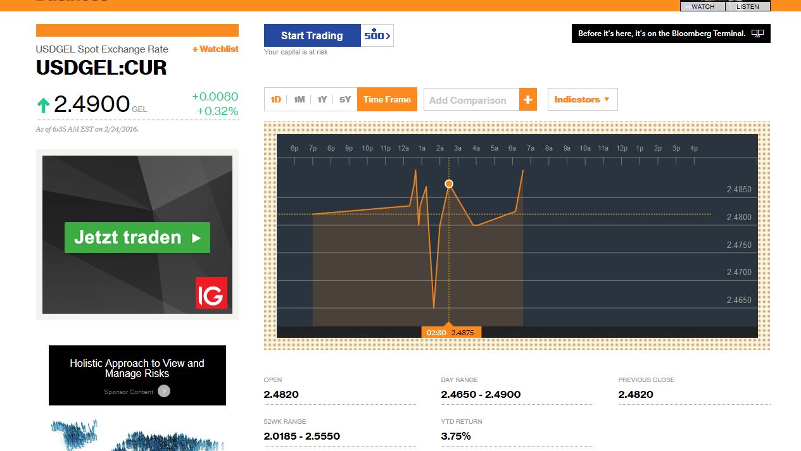Click the Plus500 logo icon
This screenshot has width=801, height=451.
click(377, 35)
